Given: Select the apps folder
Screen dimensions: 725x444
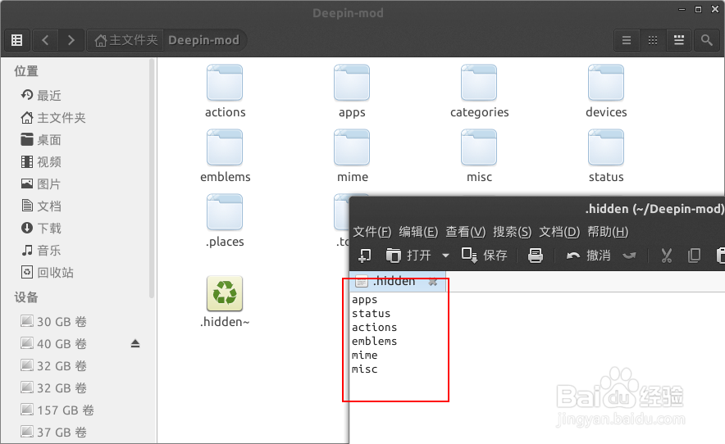Looking at the screenshot, I should coord(352,92).
